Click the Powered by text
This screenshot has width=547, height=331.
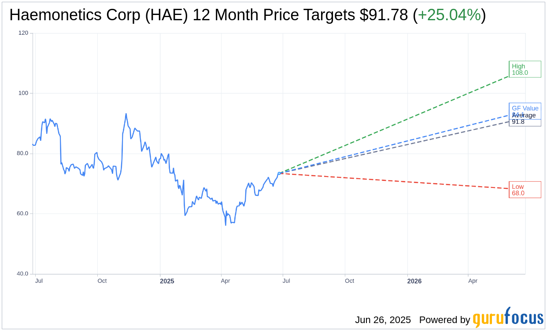coord(444,320)
